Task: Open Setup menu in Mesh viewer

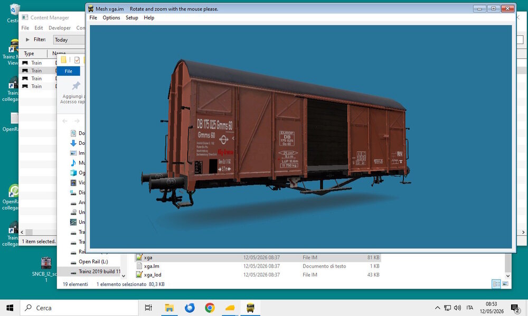Action: click(131, 18)
